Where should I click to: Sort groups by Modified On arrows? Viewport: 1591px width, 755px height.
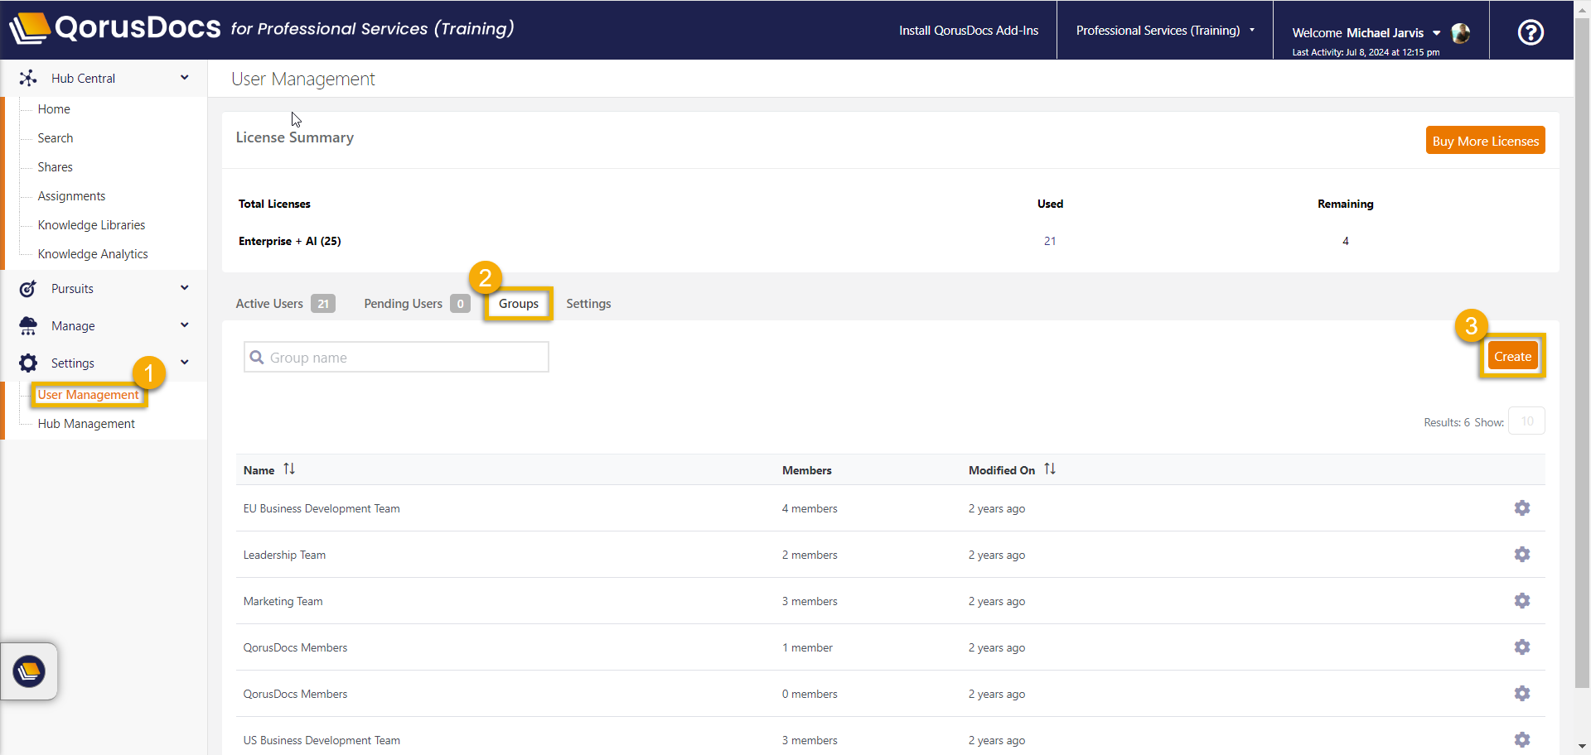click(x=1050, y=469)
